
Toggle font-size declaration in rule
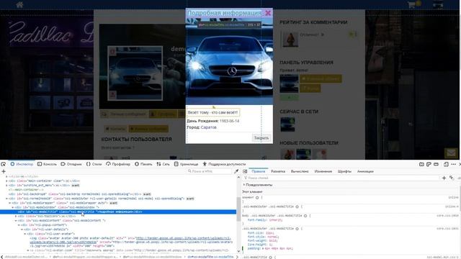coord(261,233)
